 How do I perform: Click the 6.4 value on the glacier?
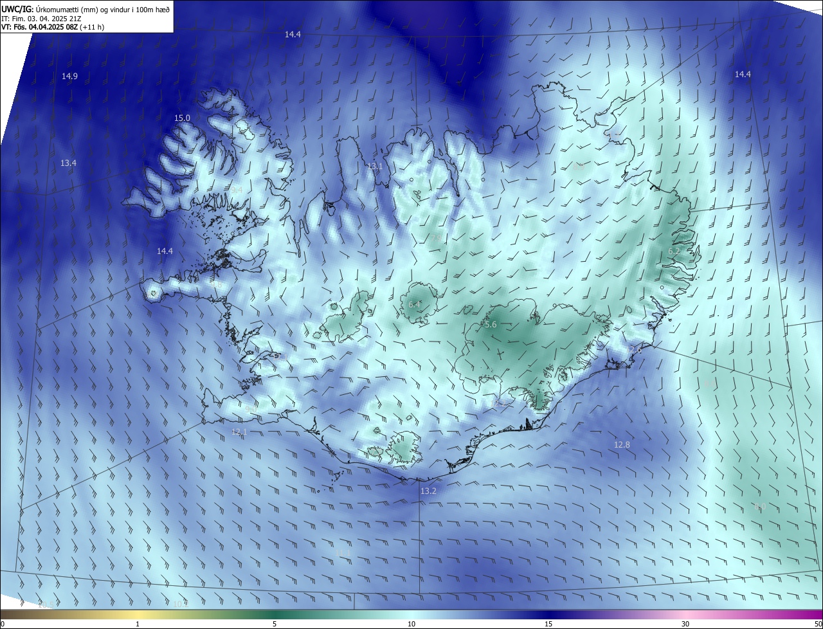tap(414, 304)
